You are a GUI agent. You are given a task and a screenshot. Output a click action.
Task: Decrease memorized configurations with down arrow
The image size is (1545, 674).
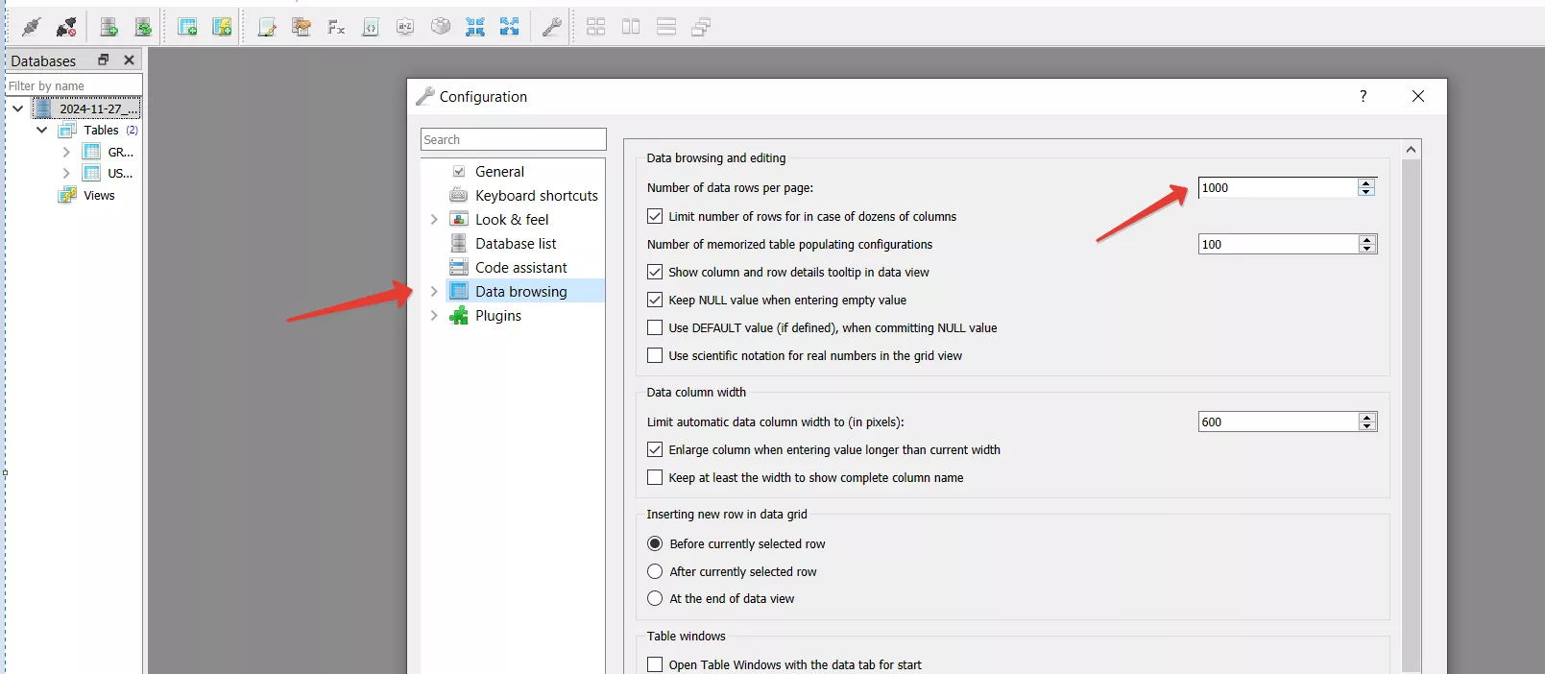click(x=1366, y=249)
